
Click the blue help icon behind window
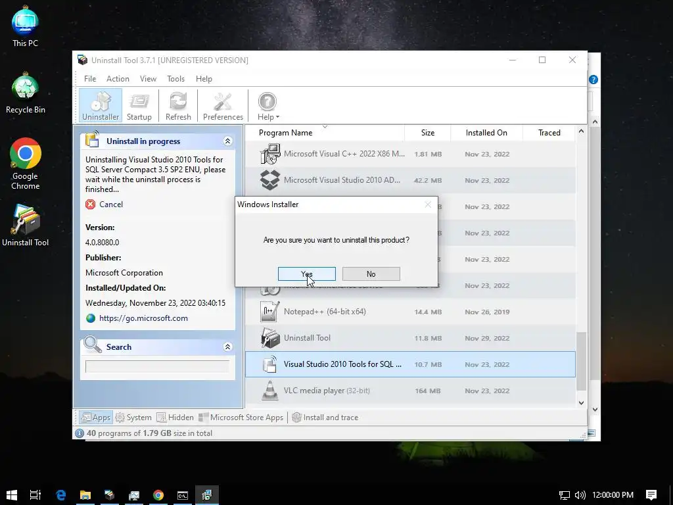click(593, 80)
